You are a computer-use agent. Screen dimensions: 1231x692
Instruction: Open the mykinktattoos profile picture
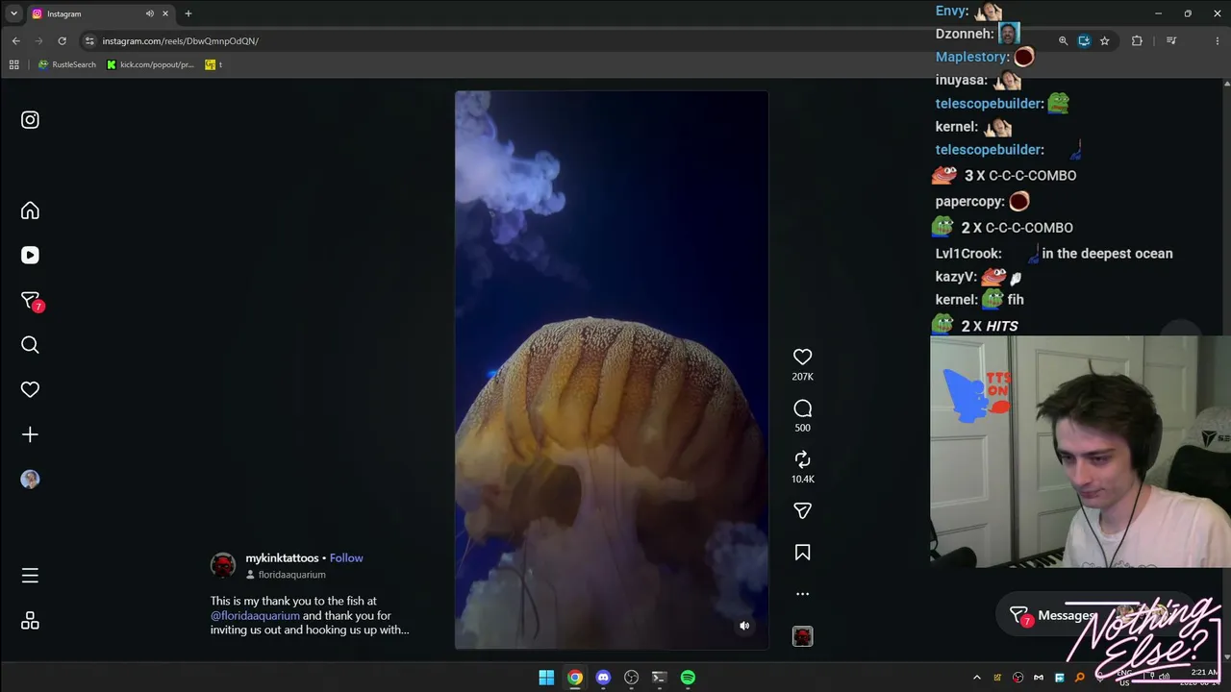[223, 565]
